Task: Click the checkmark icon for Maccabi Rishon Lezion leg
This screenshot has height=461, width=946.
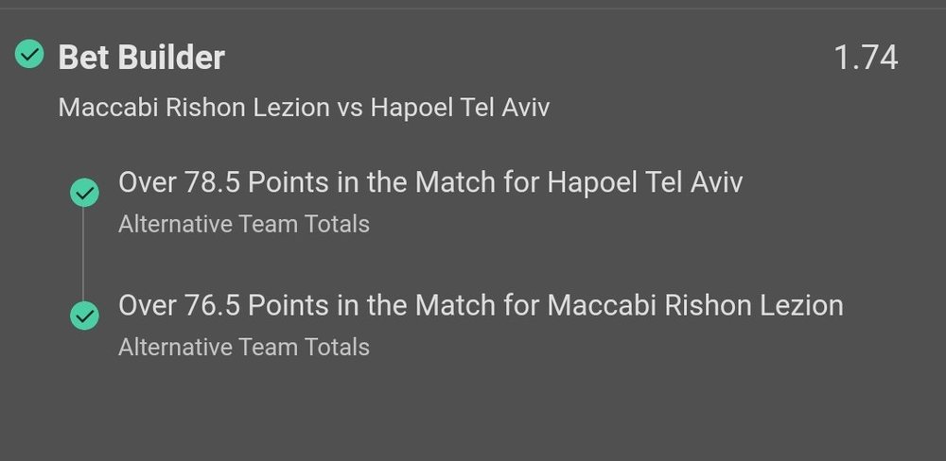Action: (x=84, y=316)
